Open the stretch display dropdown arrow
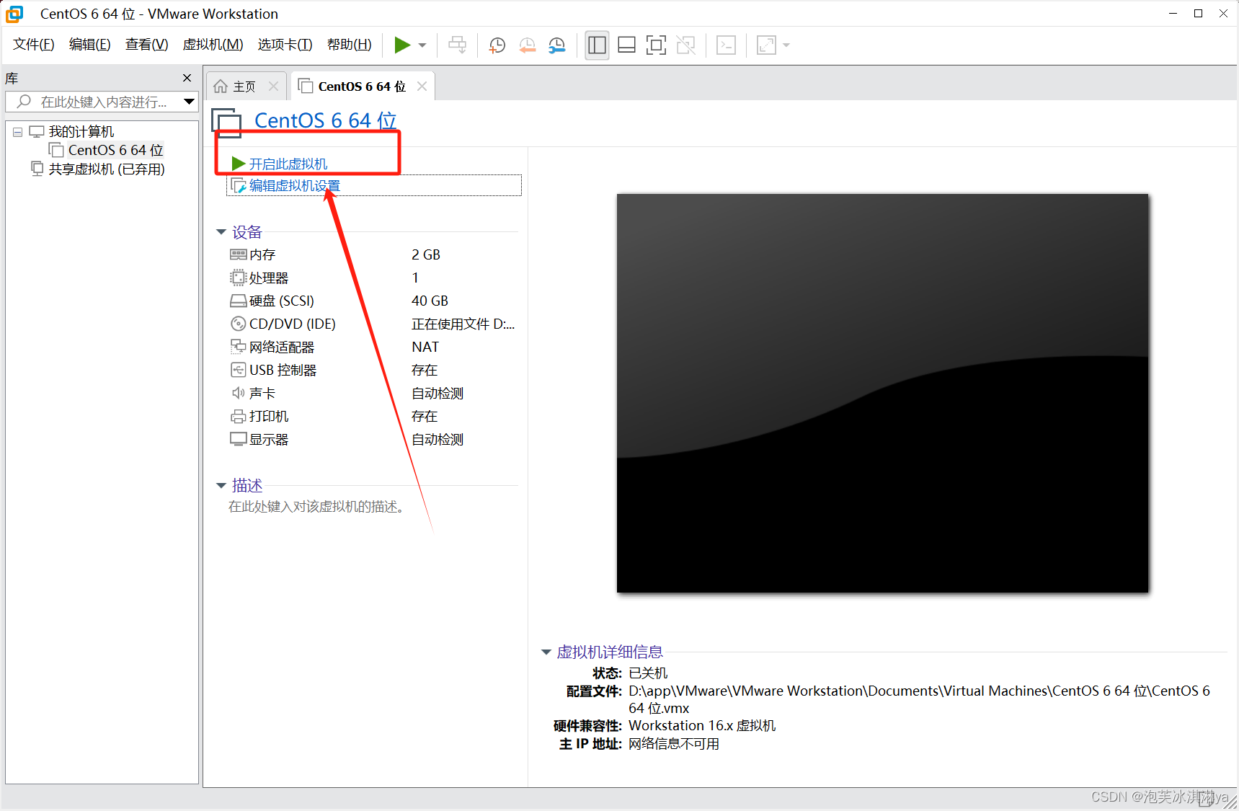 click(x=786, y=45)
